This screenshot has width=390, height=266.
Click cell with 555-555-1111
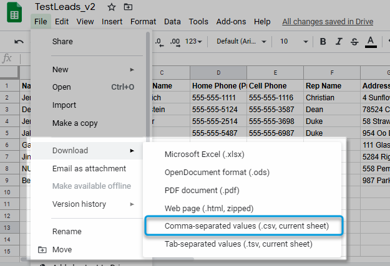coord(218,98)
